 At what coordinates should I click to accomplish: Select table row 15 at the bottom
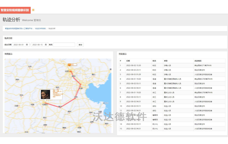[x=172, y=128]
